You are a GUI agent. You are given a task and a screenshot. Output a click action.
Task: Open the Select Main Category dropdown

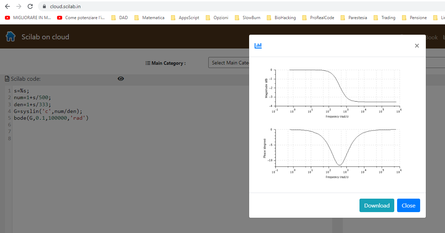[x=229, y=63]
